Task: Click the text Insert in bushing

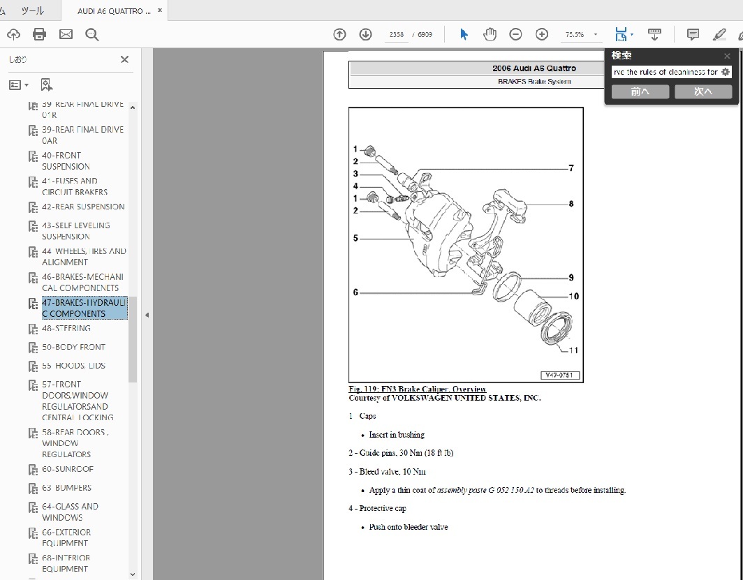Action: [397, 435]
